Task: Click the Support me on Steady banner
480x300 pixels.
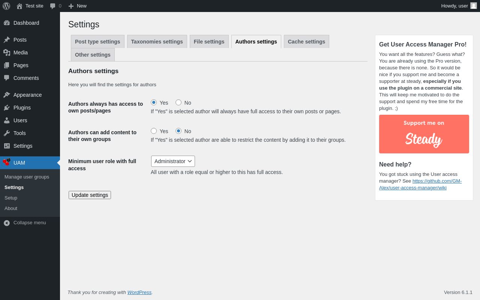Action: pyautogui.click(x=424, y=134)
